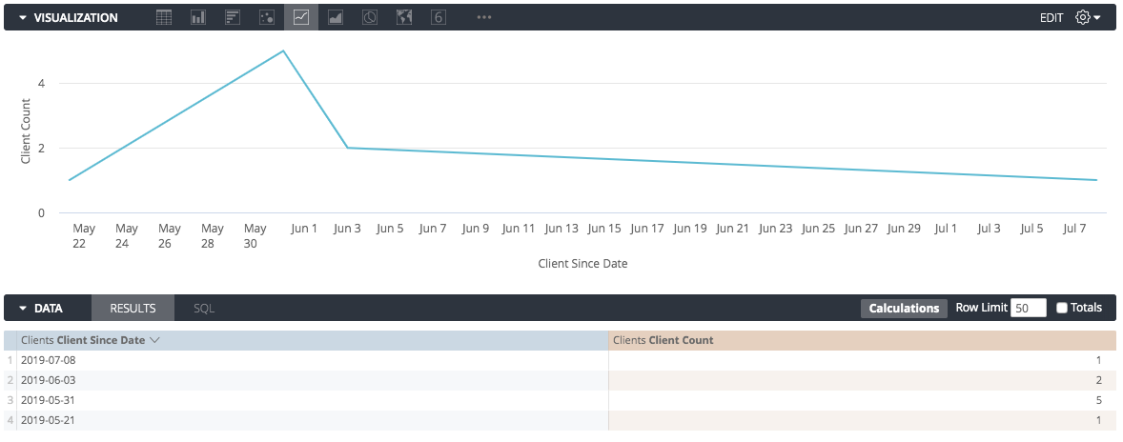Click the Row Limit input field
The image size is (1123, 442).
pyautogui.click(x=1028, y=308)
